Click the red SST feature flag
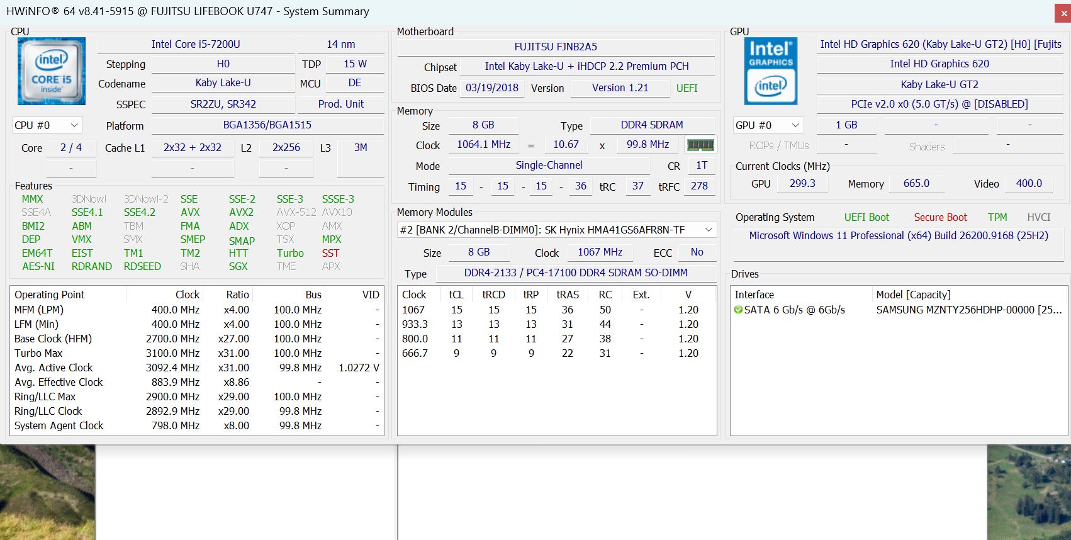The image size is (1071, 540). coord(331,253)
